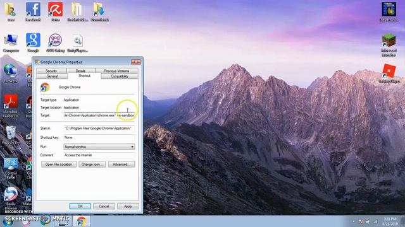Open the folder with blue download arrow

[99, 11]
